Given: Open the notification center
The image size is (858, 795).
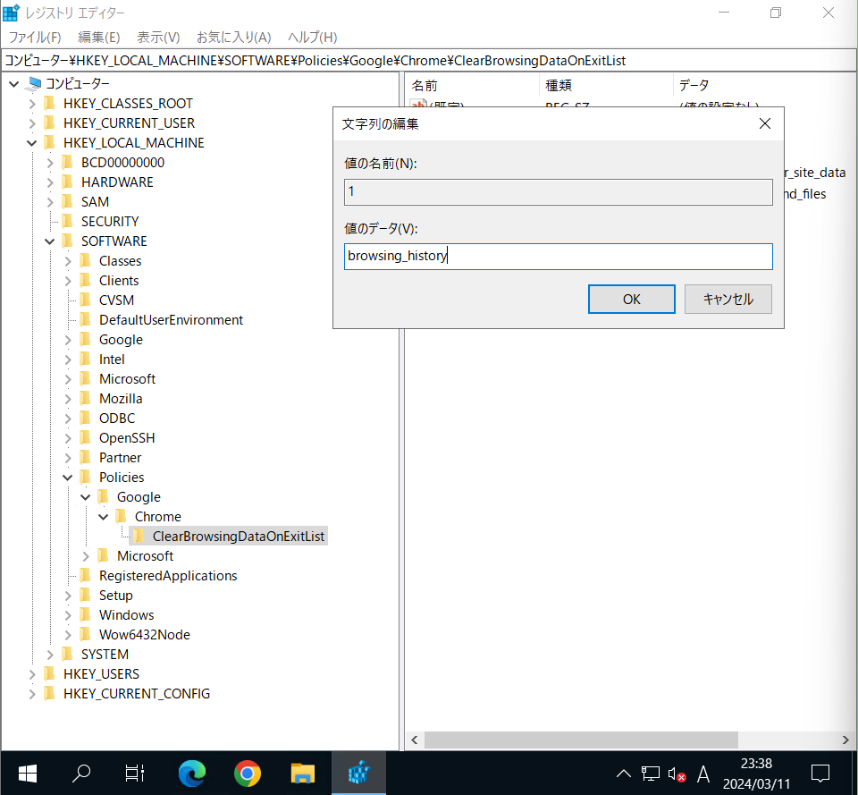Looking at the screenshot, I should [820, 774].
